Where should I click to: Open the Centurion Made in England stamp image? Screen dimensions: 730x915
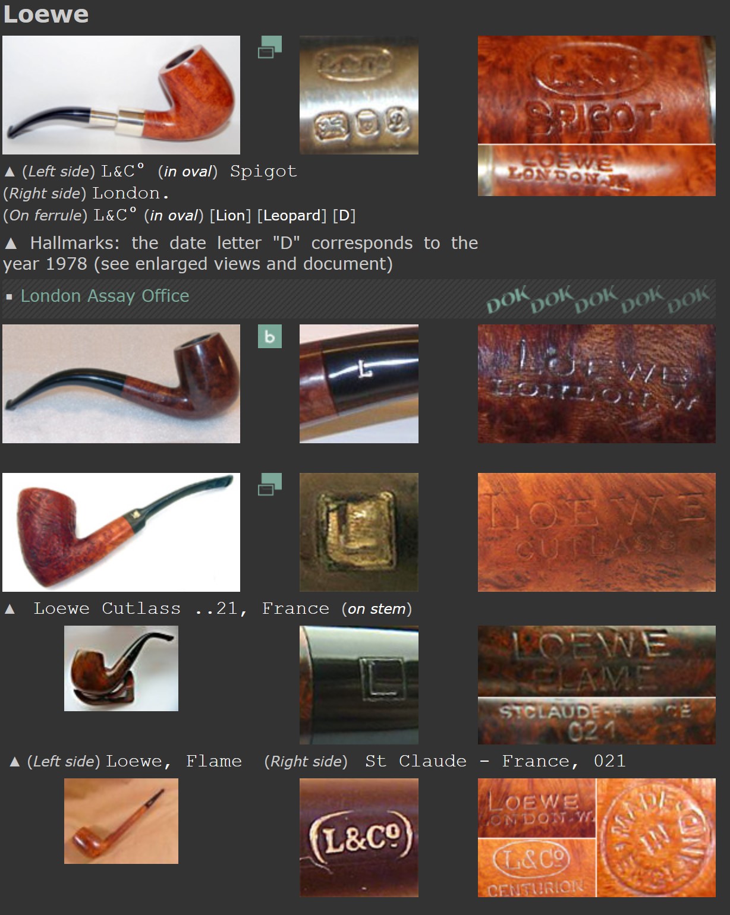click(597, 838)
